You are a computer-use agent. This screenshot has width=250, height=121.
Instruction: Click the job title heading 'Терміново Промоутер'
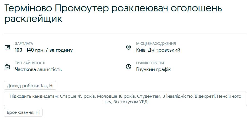click(x=56, y=8)
